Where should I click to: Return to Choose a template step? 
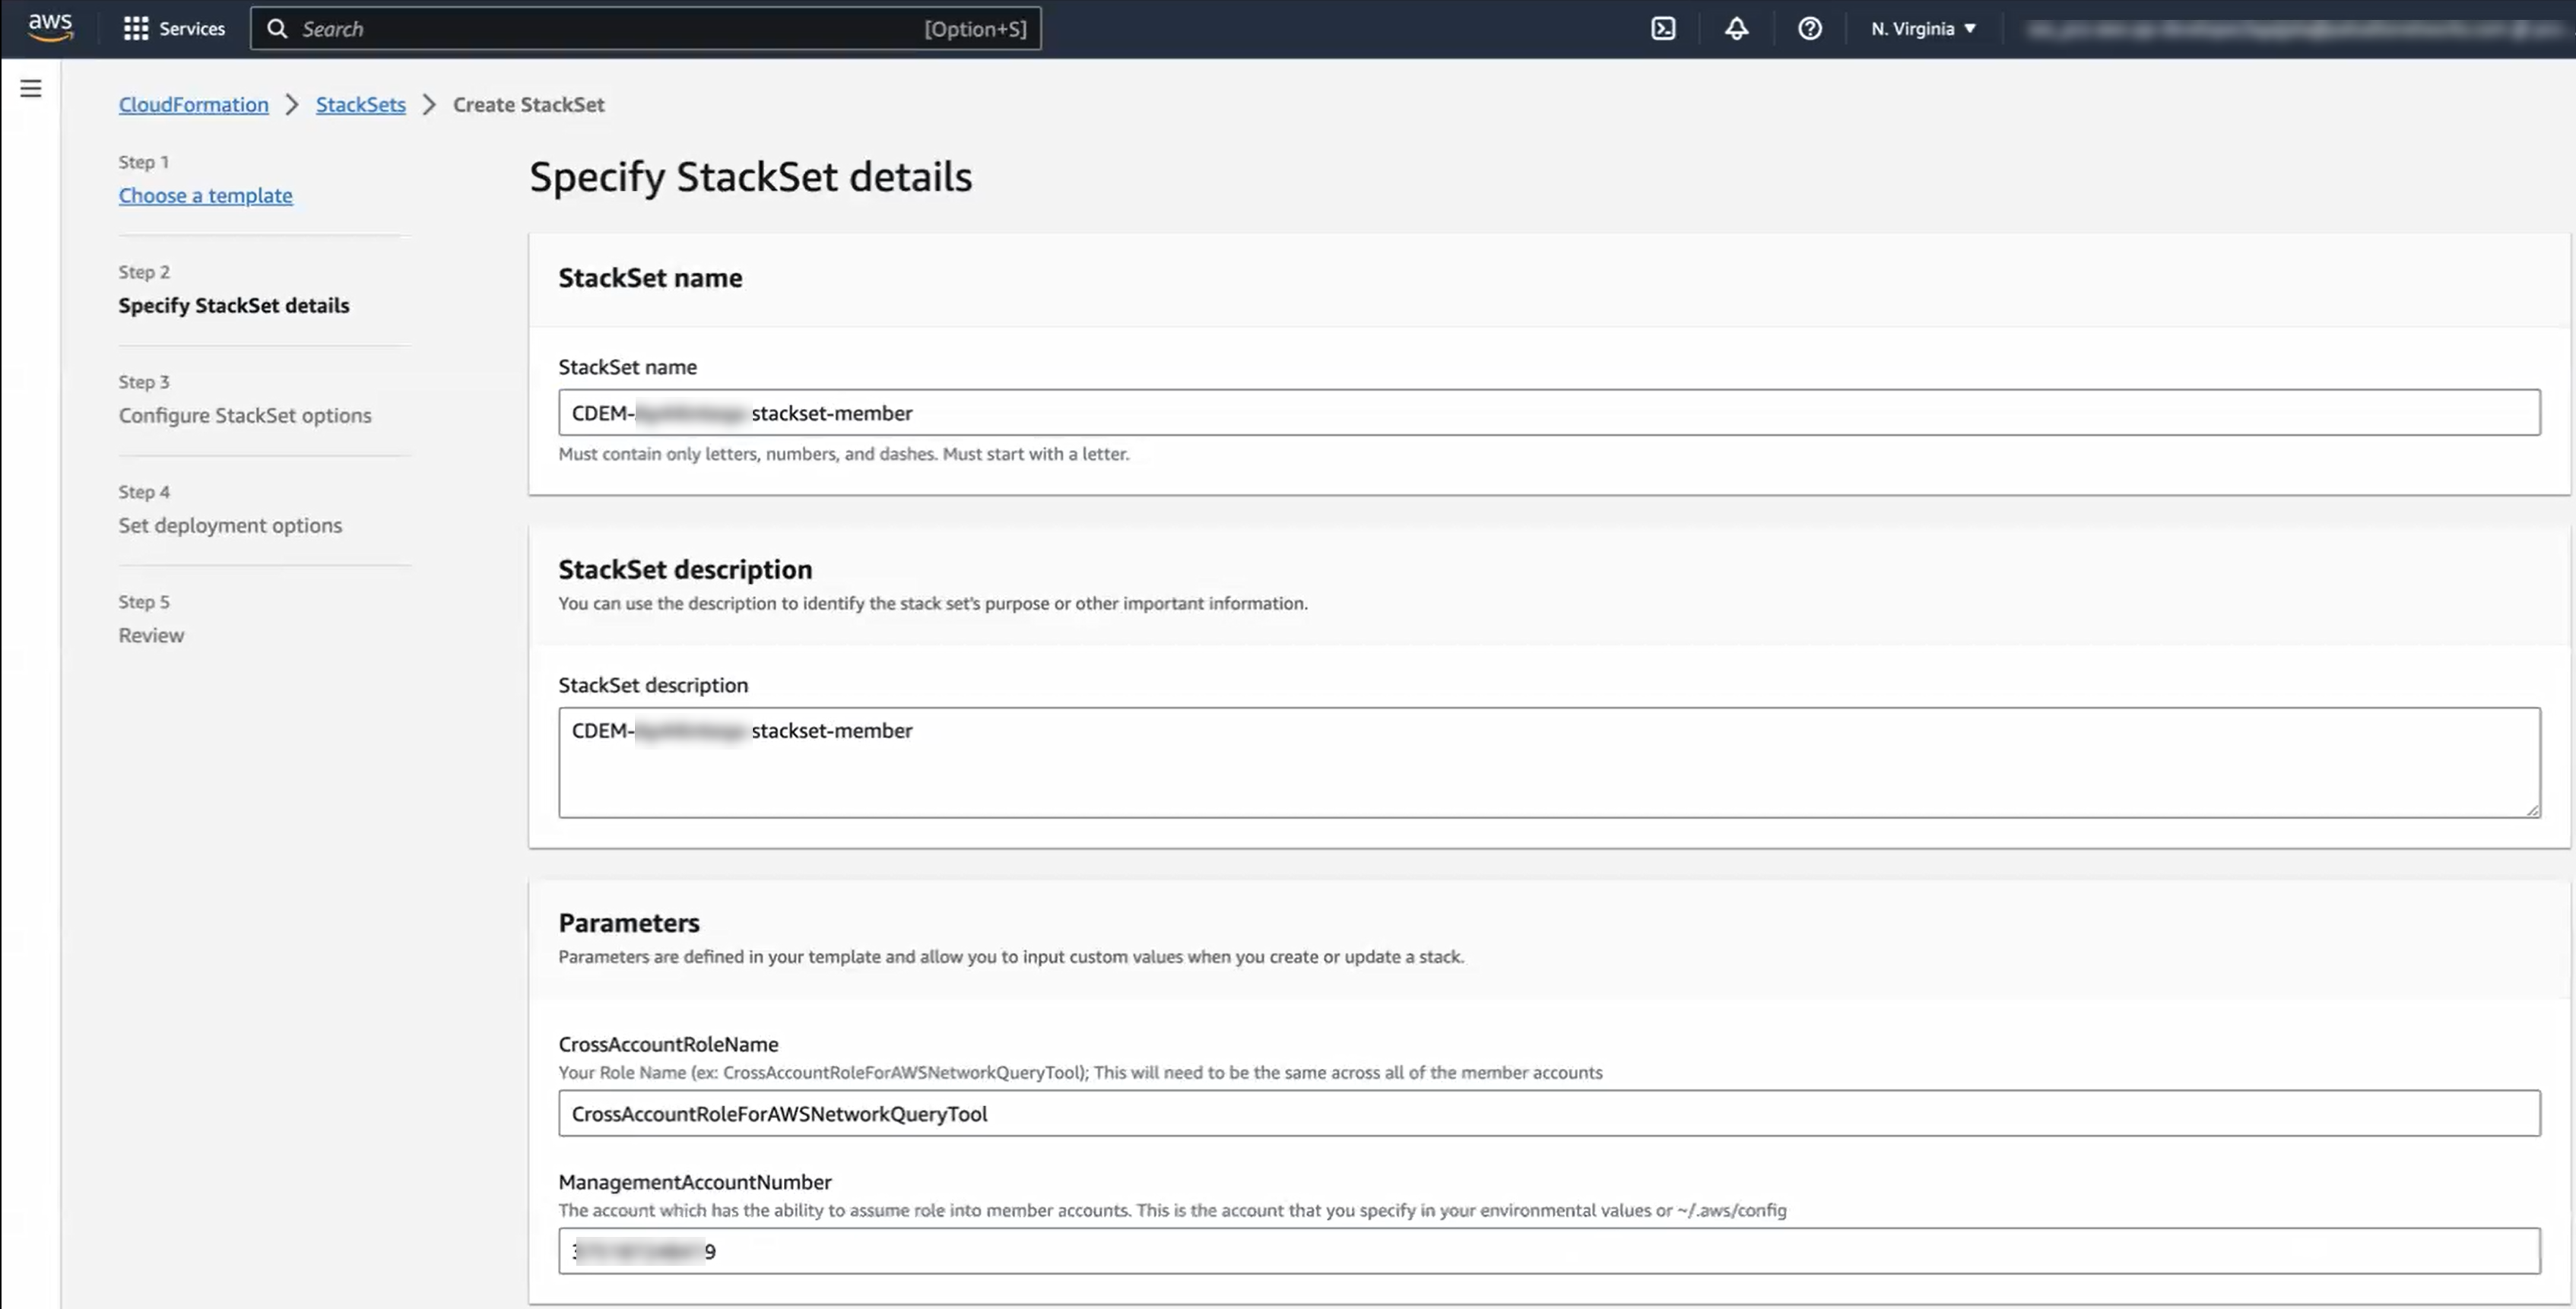[x=205, y=195]
